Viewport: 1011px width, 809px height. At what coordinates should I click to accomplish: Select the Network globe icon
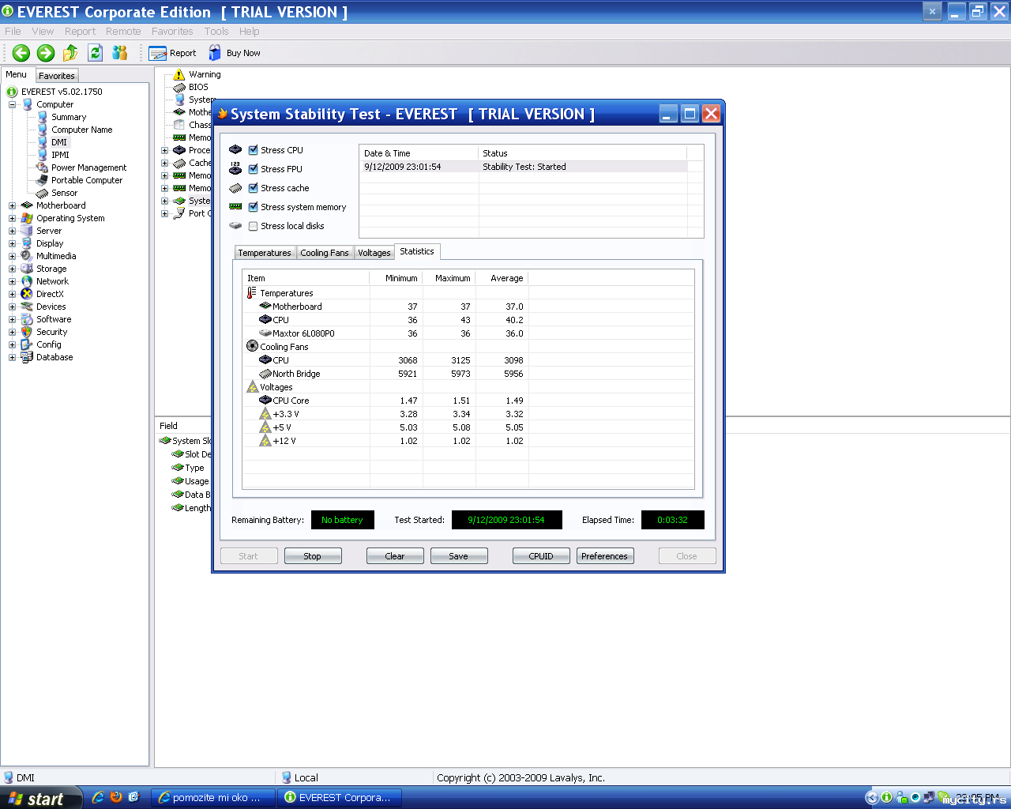point(28,281)
